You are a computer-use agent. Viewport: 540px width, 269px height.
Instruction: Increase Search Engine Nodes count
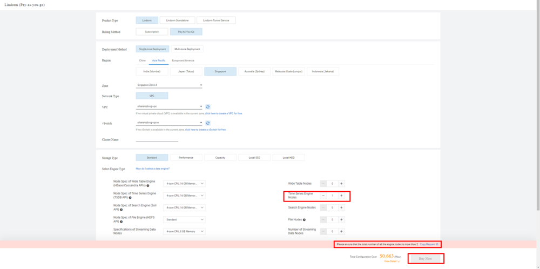341,207
